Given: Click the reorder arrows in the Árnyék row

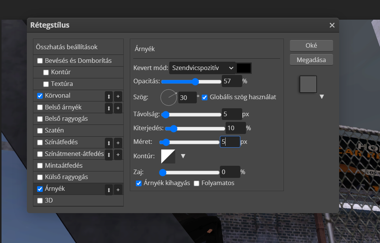Looking at the screenshot, I should [x=109, y=190].
